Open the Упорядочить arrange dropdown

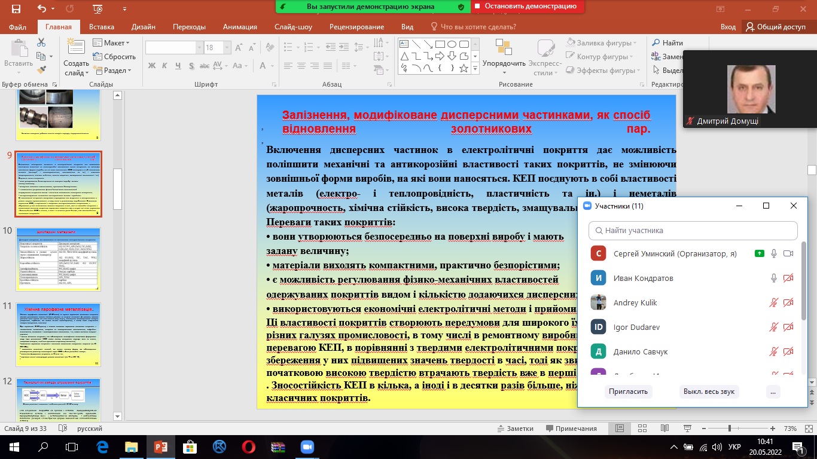tap(504, 63)
